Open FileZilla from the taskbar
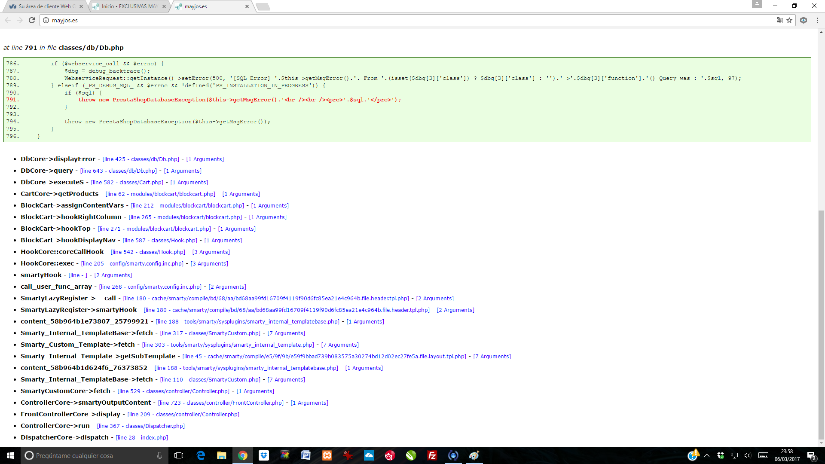Viewport: 825px width, 464px height. tap(432, 455)
